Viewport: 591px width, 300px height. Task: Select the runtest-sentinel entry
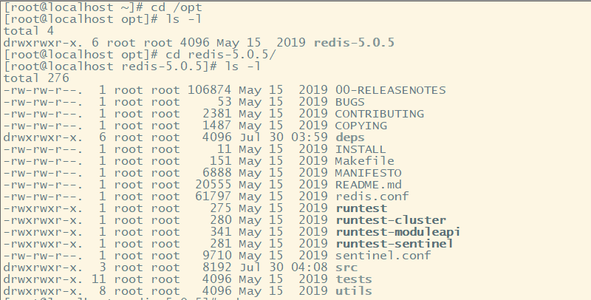394,244
